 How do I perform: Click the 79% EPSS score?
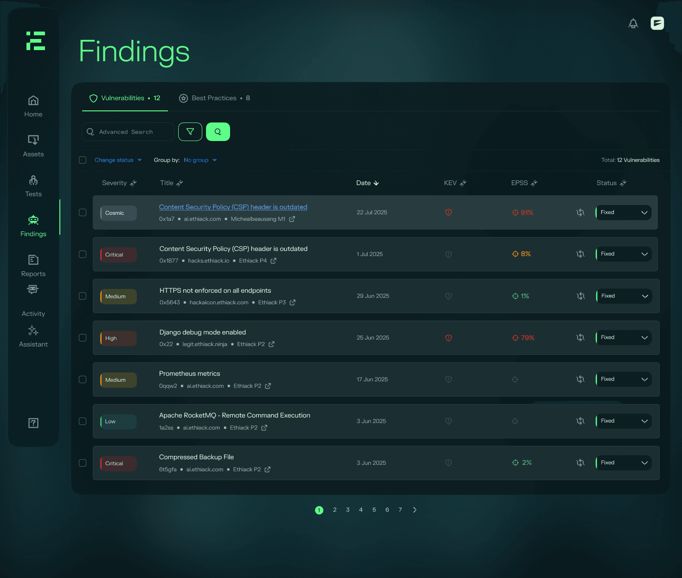[523, 338]
